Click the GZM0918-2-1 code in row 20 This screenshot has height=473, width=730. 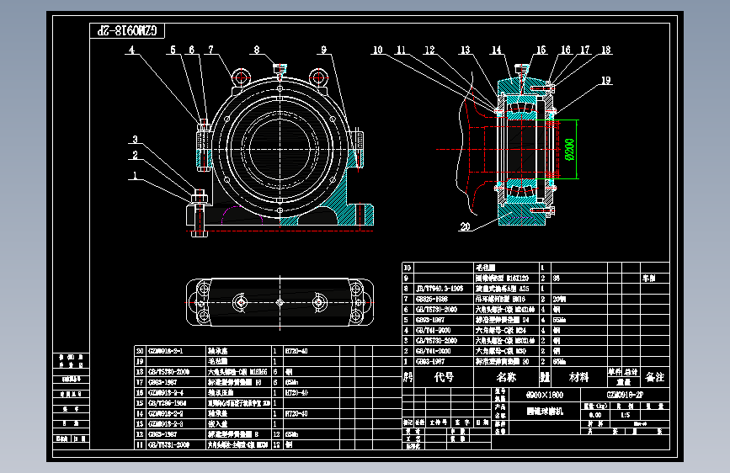[166, 351]
